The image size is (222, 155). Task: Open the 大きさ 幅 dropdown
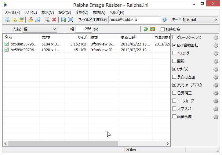point(40,29)
